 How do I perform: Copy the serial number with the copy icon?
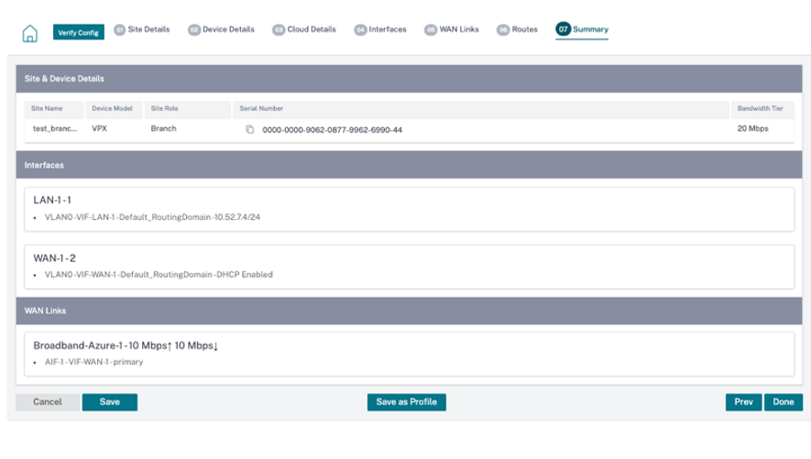pyautogui.click(x=250, y=129)
